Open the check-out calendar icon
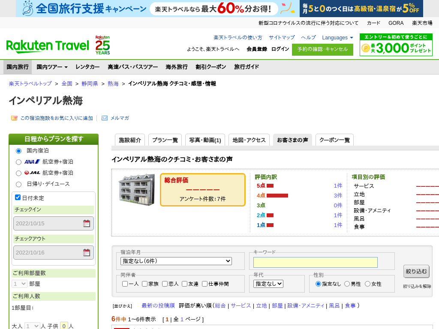This screenshot has width=439, height=329. click(x=87, y=252)
